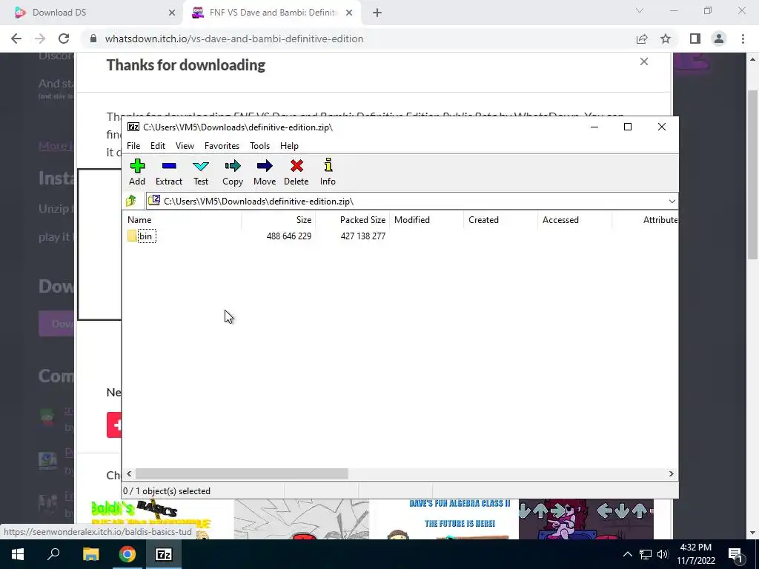Viewport: 759px width, 569px height.
Task: Open a new Chrome tab
Action: tap(377, 13)
